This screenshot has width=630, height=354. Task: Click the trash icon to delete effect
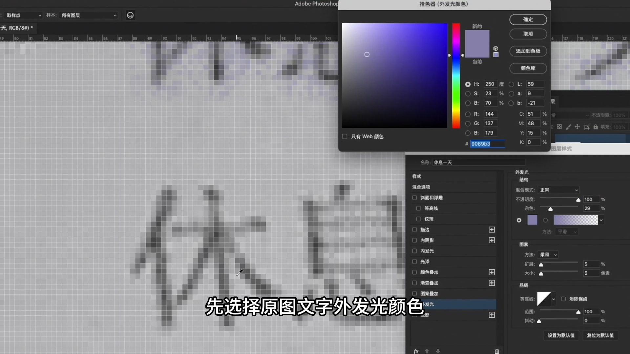497,351
